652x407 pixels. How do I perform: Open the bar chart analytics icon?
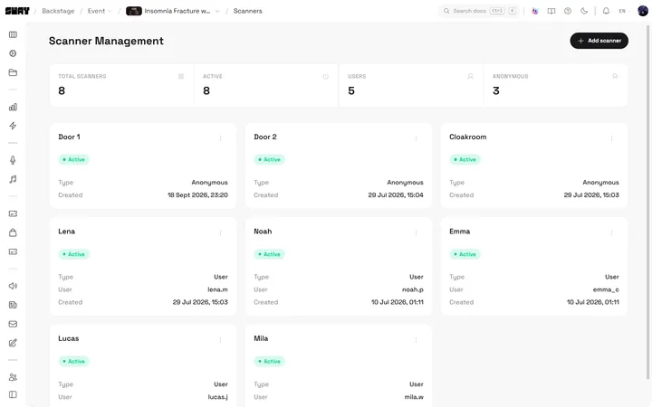pos(13,107)
